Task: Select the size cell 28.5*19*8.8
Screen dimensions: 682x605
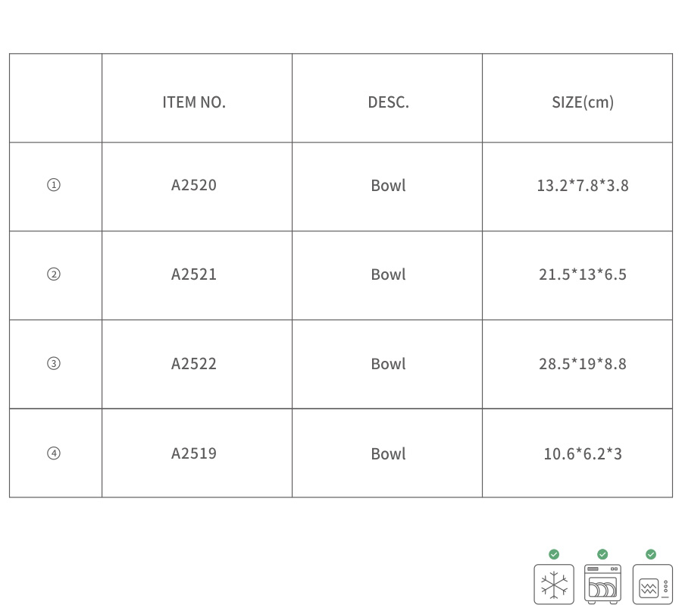Action: 583,364
